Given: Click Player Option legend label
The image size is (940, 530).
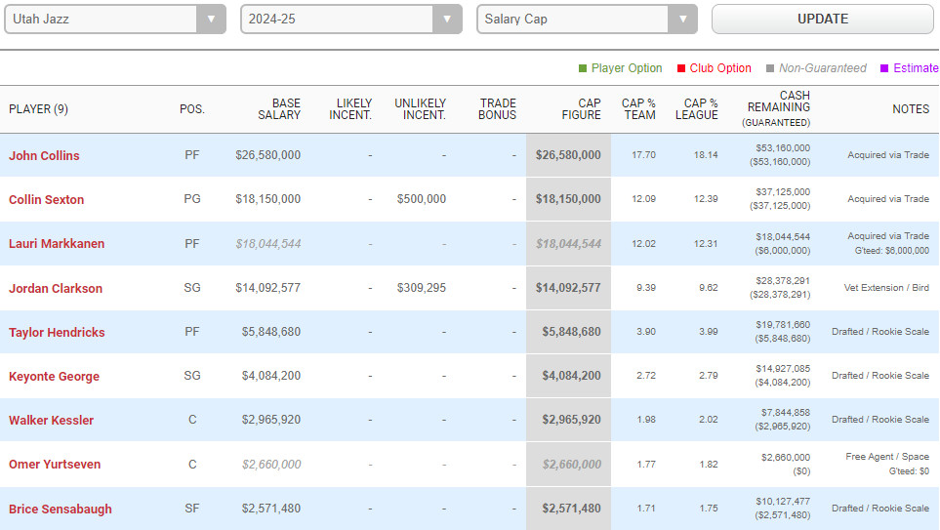Looking at the screenshot, I should point(627,68).
